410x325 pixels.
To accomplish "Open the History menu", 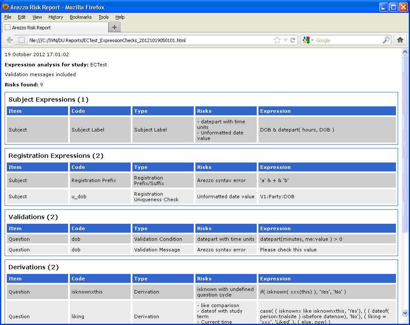I will click(x=56, y=17).
